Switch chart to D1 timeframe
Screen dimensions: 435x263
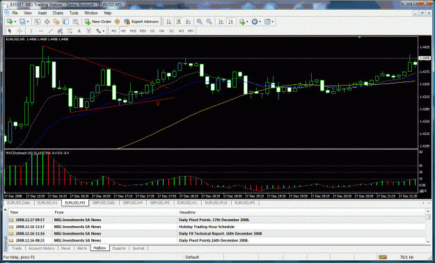coord(171,31)
